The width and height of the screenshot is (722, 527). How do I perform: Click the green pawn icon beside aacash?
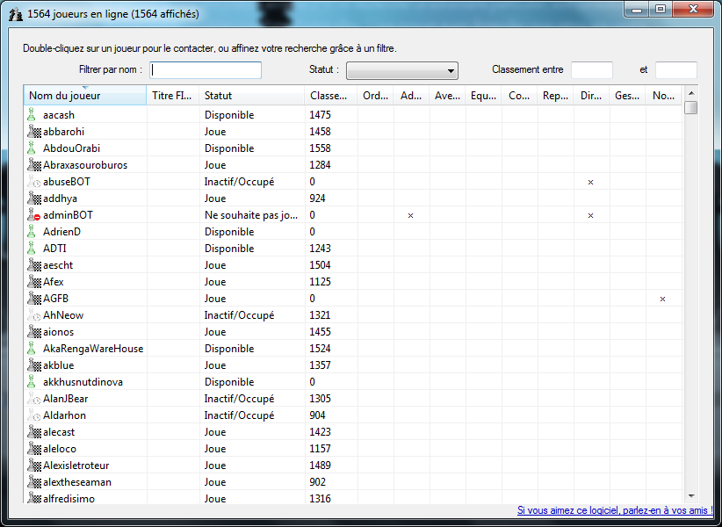point(32,115)
